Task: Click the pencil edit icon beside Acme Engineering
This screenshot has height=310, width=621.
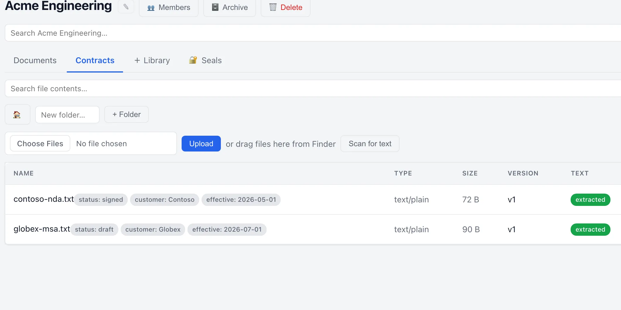Action: click(x=126, y=7)
